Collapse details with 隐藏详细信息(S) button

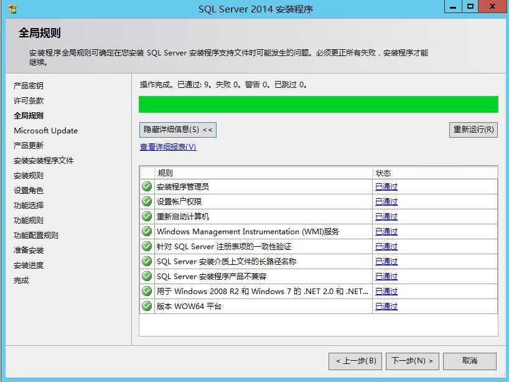178,130
